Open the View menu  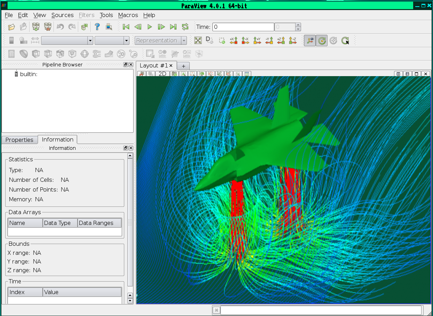point(40,15)
